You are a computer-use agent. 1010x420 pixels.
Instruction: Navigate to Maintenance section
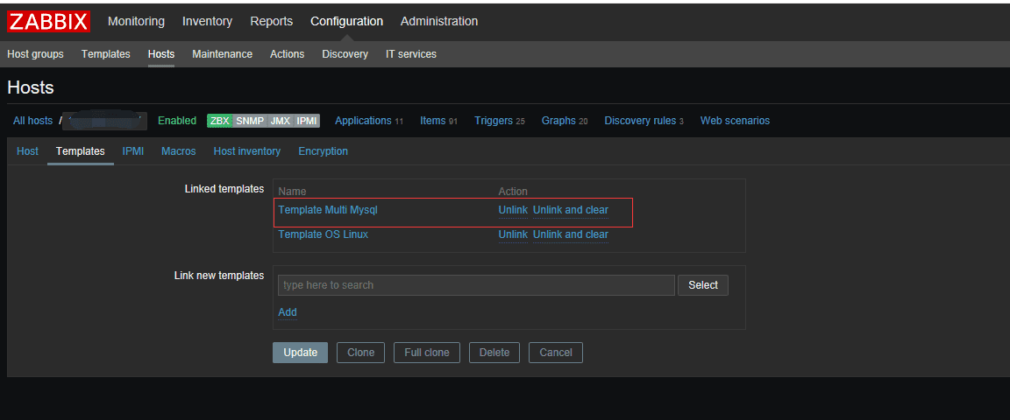222,54
